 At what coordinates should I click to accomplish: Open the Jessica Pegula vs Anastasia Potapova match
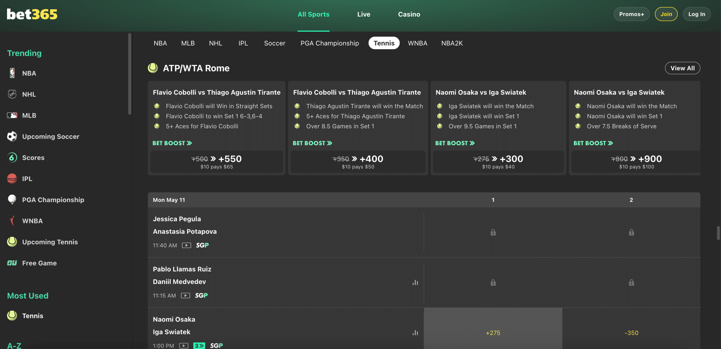(286, 232)
